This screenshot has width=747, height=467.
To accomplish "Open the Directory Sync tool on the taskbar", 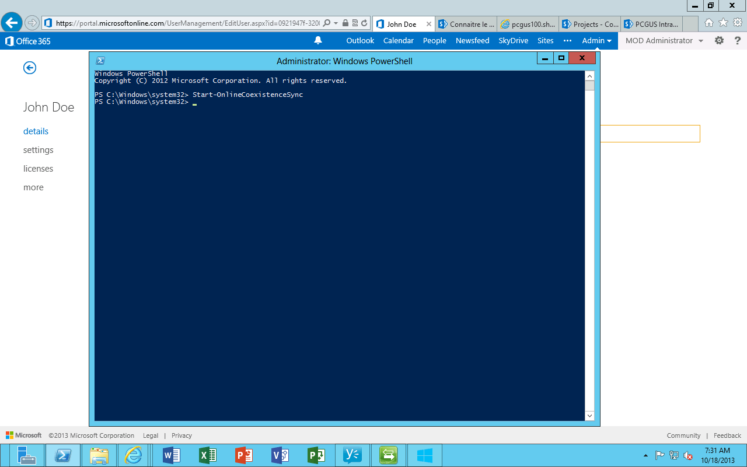I will tap(388, 455).
